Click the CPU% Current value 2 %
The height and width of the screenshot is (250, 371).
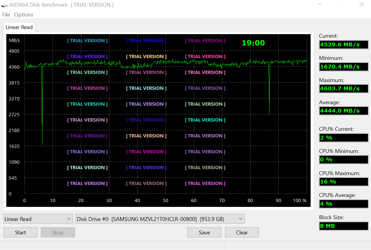coord(344,138)
